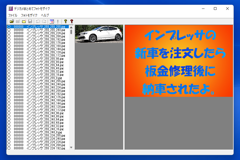Viewport: 240px width, 160px height.
Task: Select インプレッサ_255_240_192.jpg in file list
Action: (38, 94)
